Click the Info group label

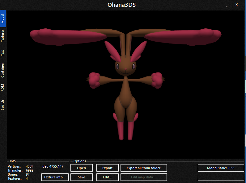(x=13, y=161)
